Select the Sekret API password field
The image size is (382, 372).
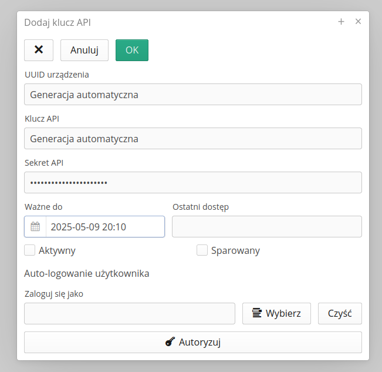pos(192,182)
